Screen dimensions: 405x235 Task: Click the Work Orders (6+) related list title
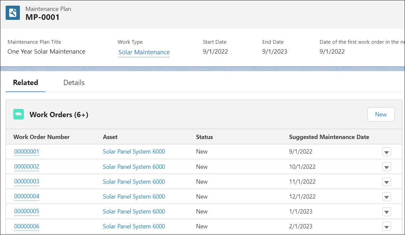pos(59,115)
